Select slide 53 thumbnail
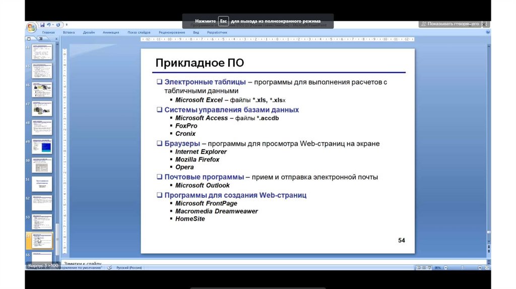This screenshot has width=516, height=289. coord(42,222)
